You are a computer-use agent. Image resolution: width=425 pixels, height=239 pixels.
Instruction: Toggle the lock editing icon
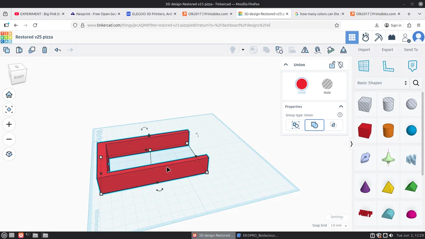click(332, 65)
